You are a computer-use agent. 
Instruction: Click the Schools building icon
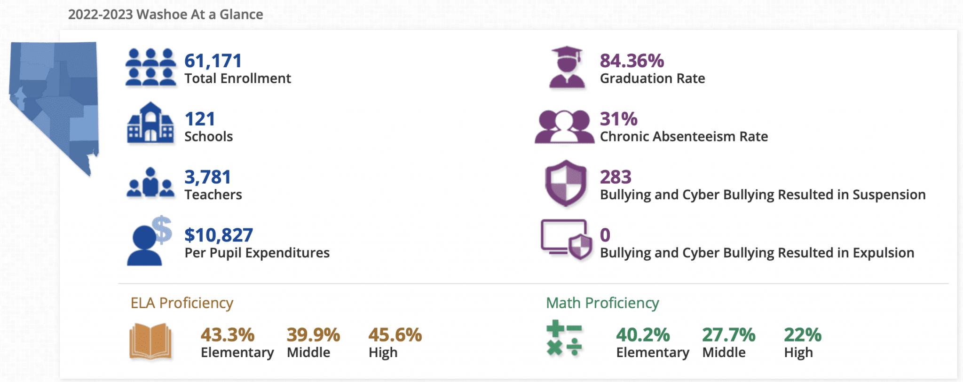[x=150, y=122]
